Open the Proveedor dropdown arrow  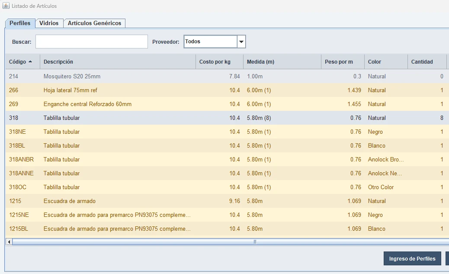(x=241, y=42)
